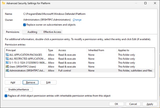Click the Edit button

(48, 82)
